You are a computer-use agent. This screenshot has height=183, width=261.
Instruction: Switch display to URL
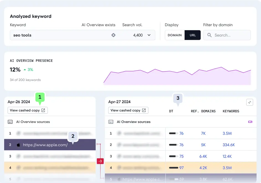pyautogui.click(x=193, y=35)
